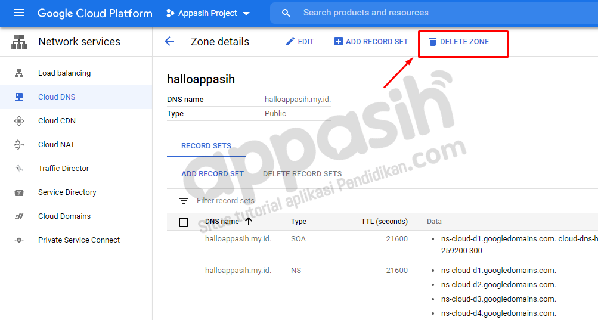Click the SOA type cell
The height and width of the screenshot is (320, 598).
click(298, 239)
